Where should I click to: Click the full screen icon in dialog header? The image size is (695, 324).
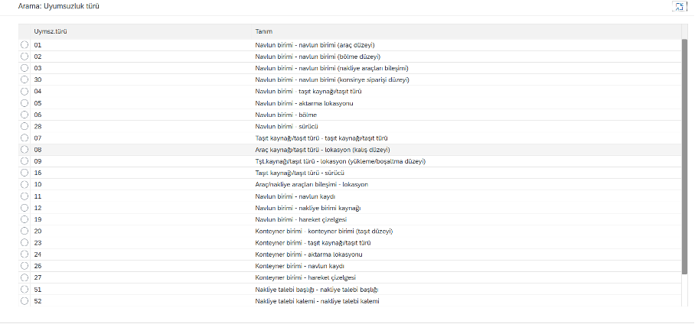677,7
